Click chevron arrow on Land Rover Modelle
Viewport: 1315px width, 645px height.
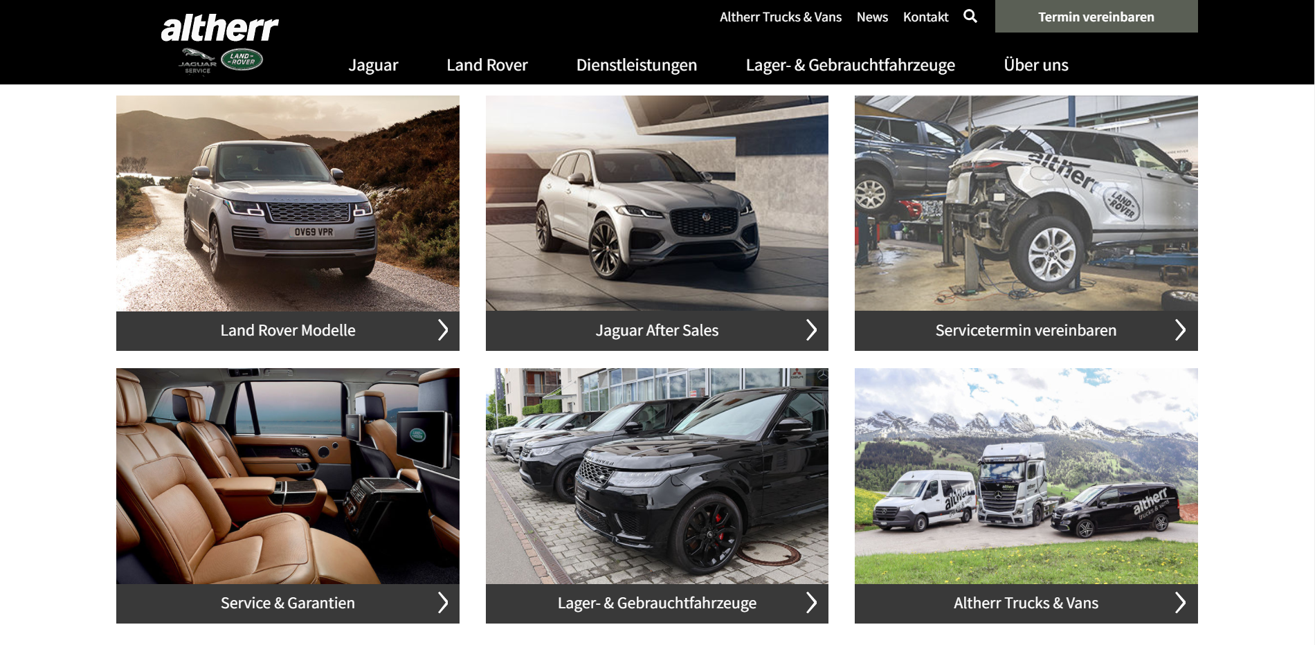443,330
